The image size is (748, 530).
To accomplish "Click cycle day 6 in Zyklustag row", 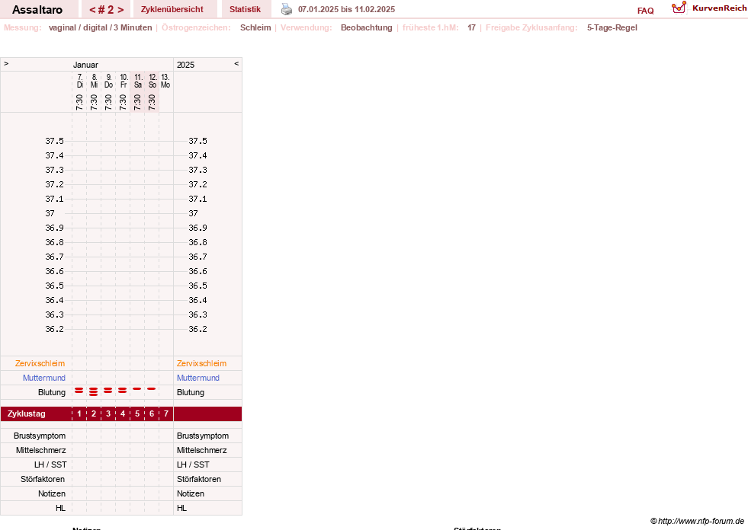I will click(x=152, y=413).
